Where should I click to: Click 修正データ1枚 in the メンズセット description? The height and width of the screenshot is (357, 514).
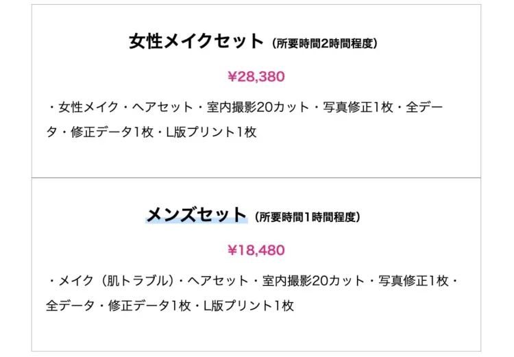pyautogui.click(x=149, y=306)
